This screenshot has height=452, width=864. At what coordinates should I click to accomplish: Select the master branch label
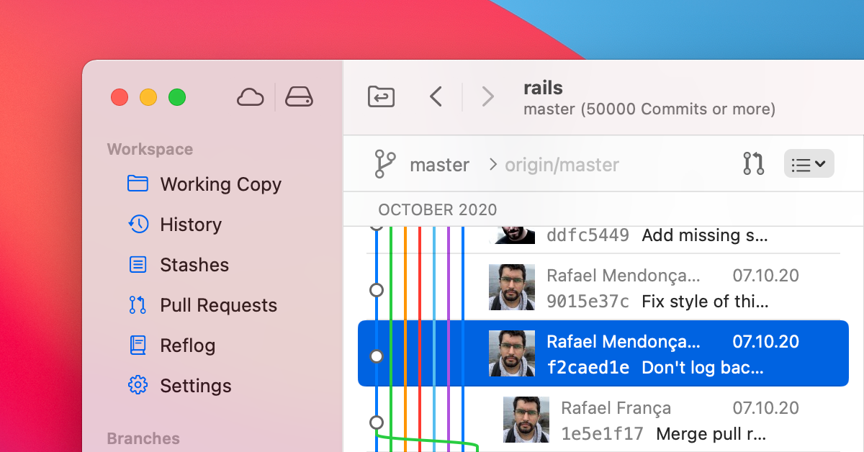tap(439, 165)
